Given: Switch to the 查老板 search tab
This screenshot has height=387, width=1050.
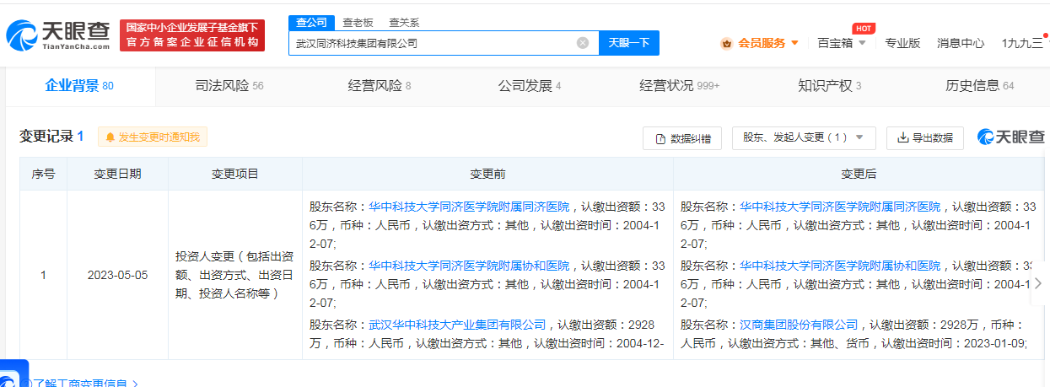Looking at the screenshot, I should coord(358,23).
